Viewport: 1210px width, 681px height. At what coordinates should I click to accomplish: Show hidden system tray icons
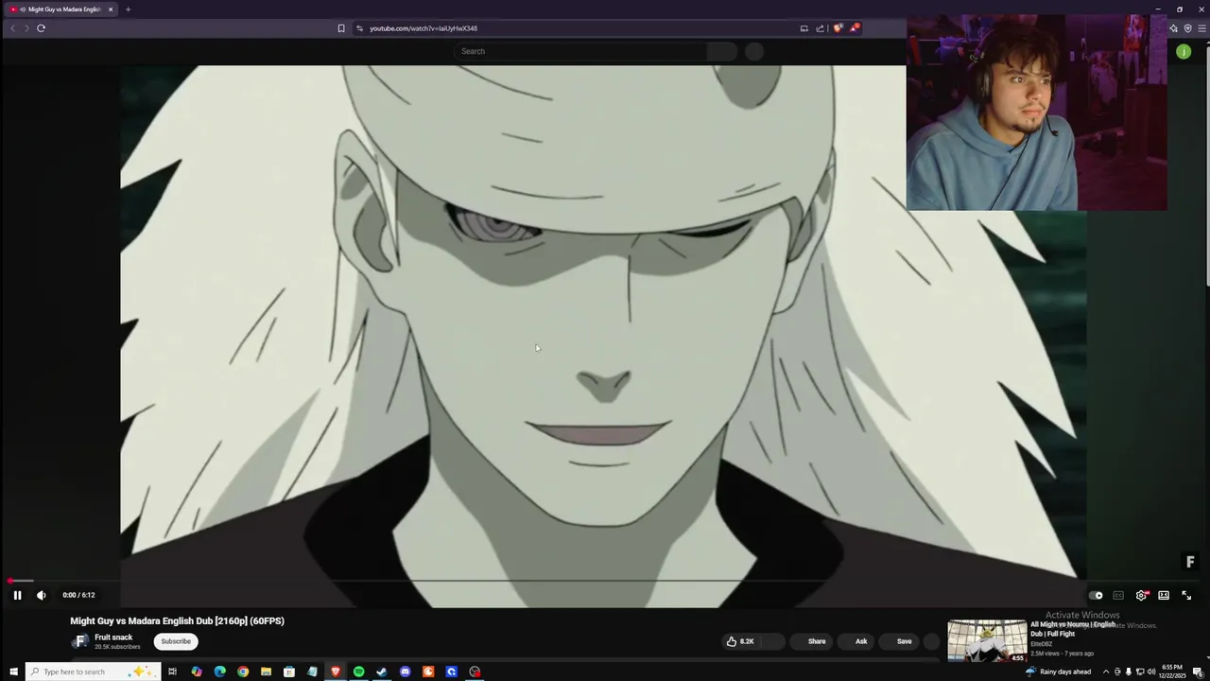pyautogui.click(x=1105, y=672)
